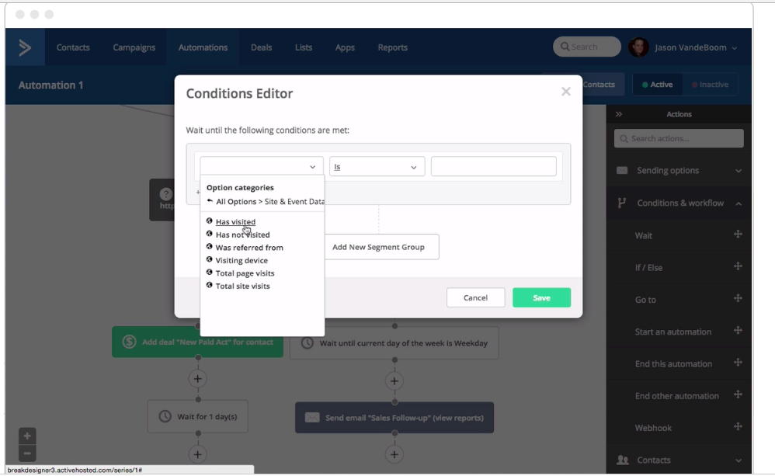This screenshot has height=476, width=775.
Task: Select the 'Has visited' condition option
Action: (x=235, y=221)
